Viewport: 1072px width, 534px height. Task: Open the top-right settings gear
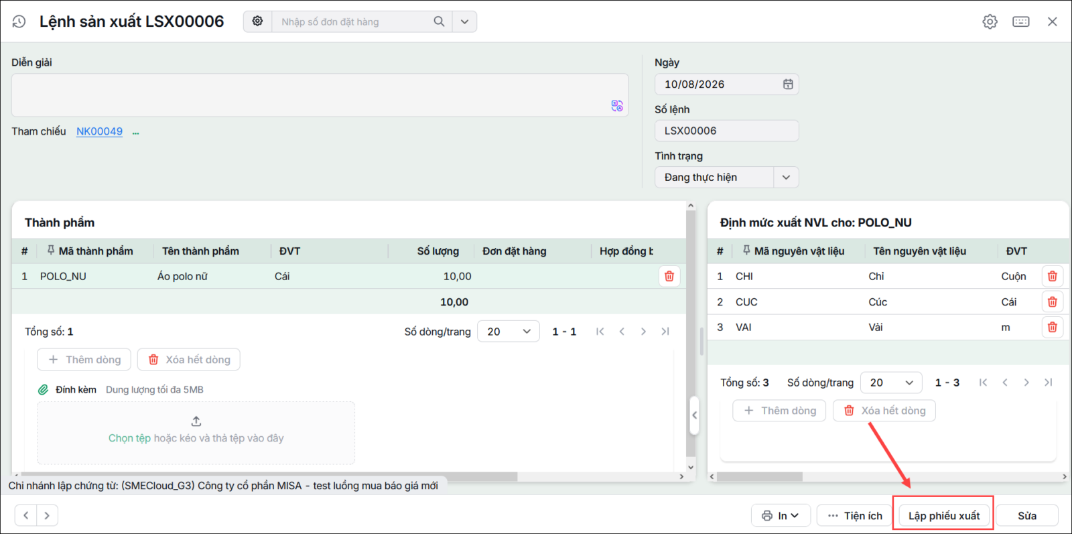[x=990, y=21]
